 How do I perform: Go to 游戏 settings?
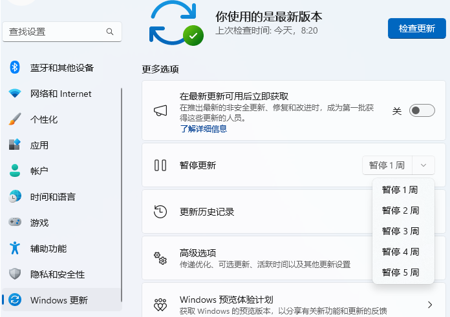62,222
